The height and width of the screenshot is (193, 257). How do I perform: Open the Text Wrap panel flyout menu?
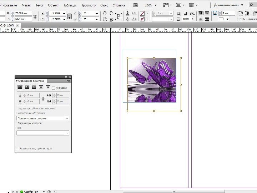(69, 81)
